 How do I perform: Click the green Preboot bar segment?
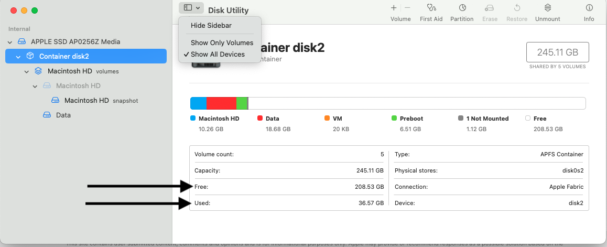click(242, 103)
